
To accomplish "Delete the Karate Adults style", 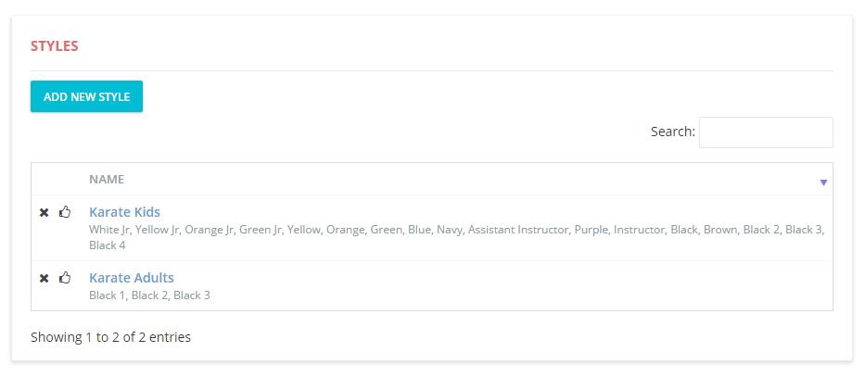I will click(x=44, y=278).
